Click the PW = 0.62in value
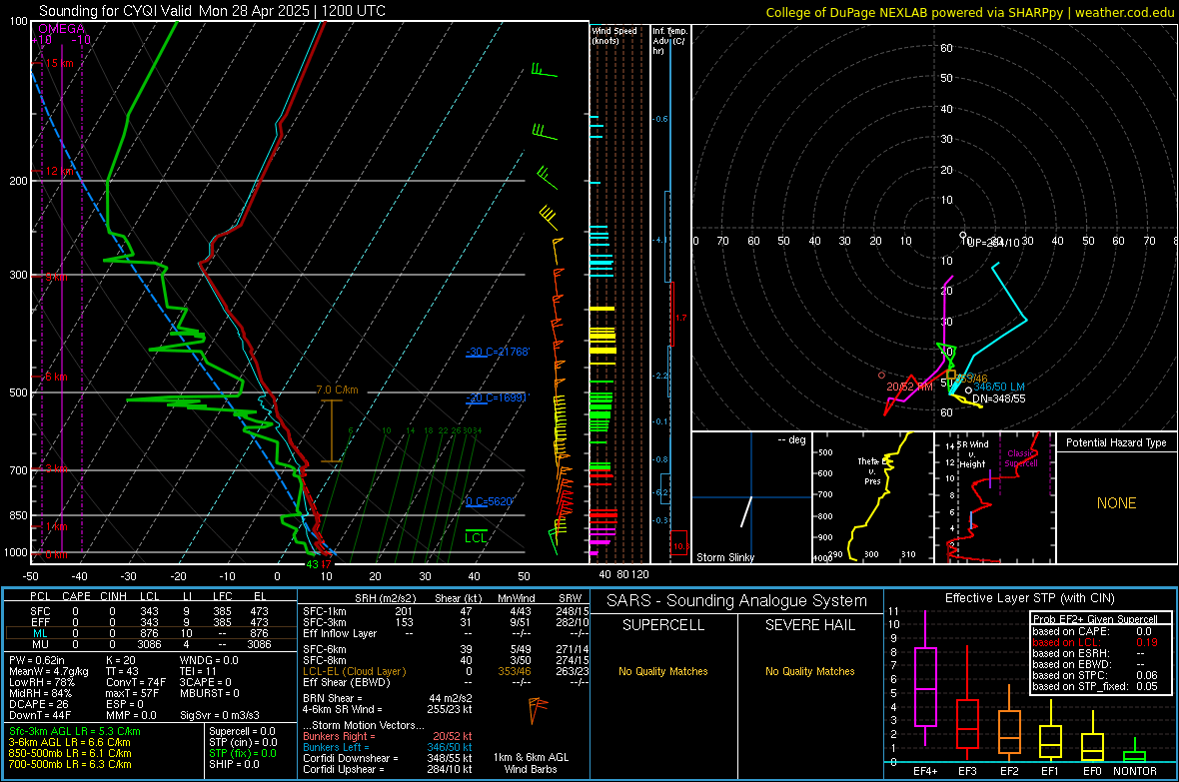This screenshot has width=1179, height=782. click(37, 660)
